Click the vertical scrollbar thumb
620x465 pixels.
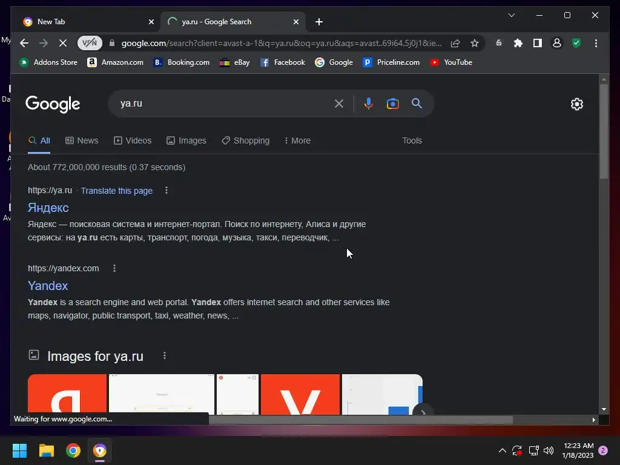604,131
